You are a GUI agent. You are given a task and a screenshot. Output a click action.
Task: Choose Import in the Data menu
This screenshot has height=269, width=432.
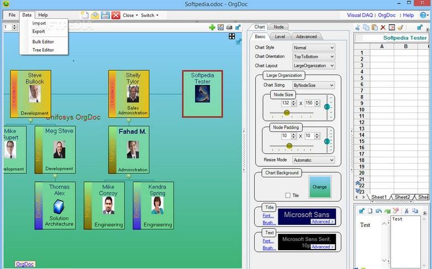(39, 23)
